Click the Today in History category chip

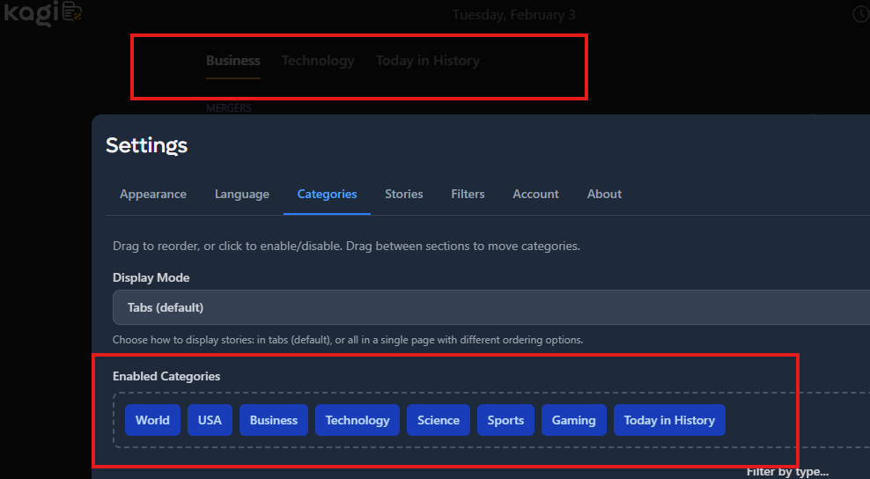point(669,420)
